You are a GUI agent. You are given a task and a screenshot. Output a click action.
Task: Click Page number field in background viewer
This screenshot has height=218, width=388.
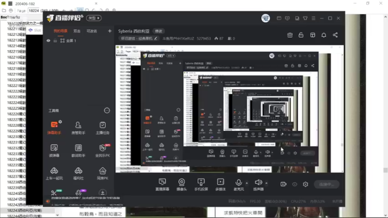pos(34,11)
